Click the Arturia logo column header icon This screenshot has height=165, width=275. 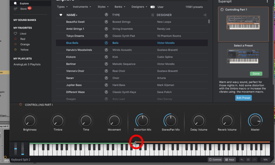point(106,15)
